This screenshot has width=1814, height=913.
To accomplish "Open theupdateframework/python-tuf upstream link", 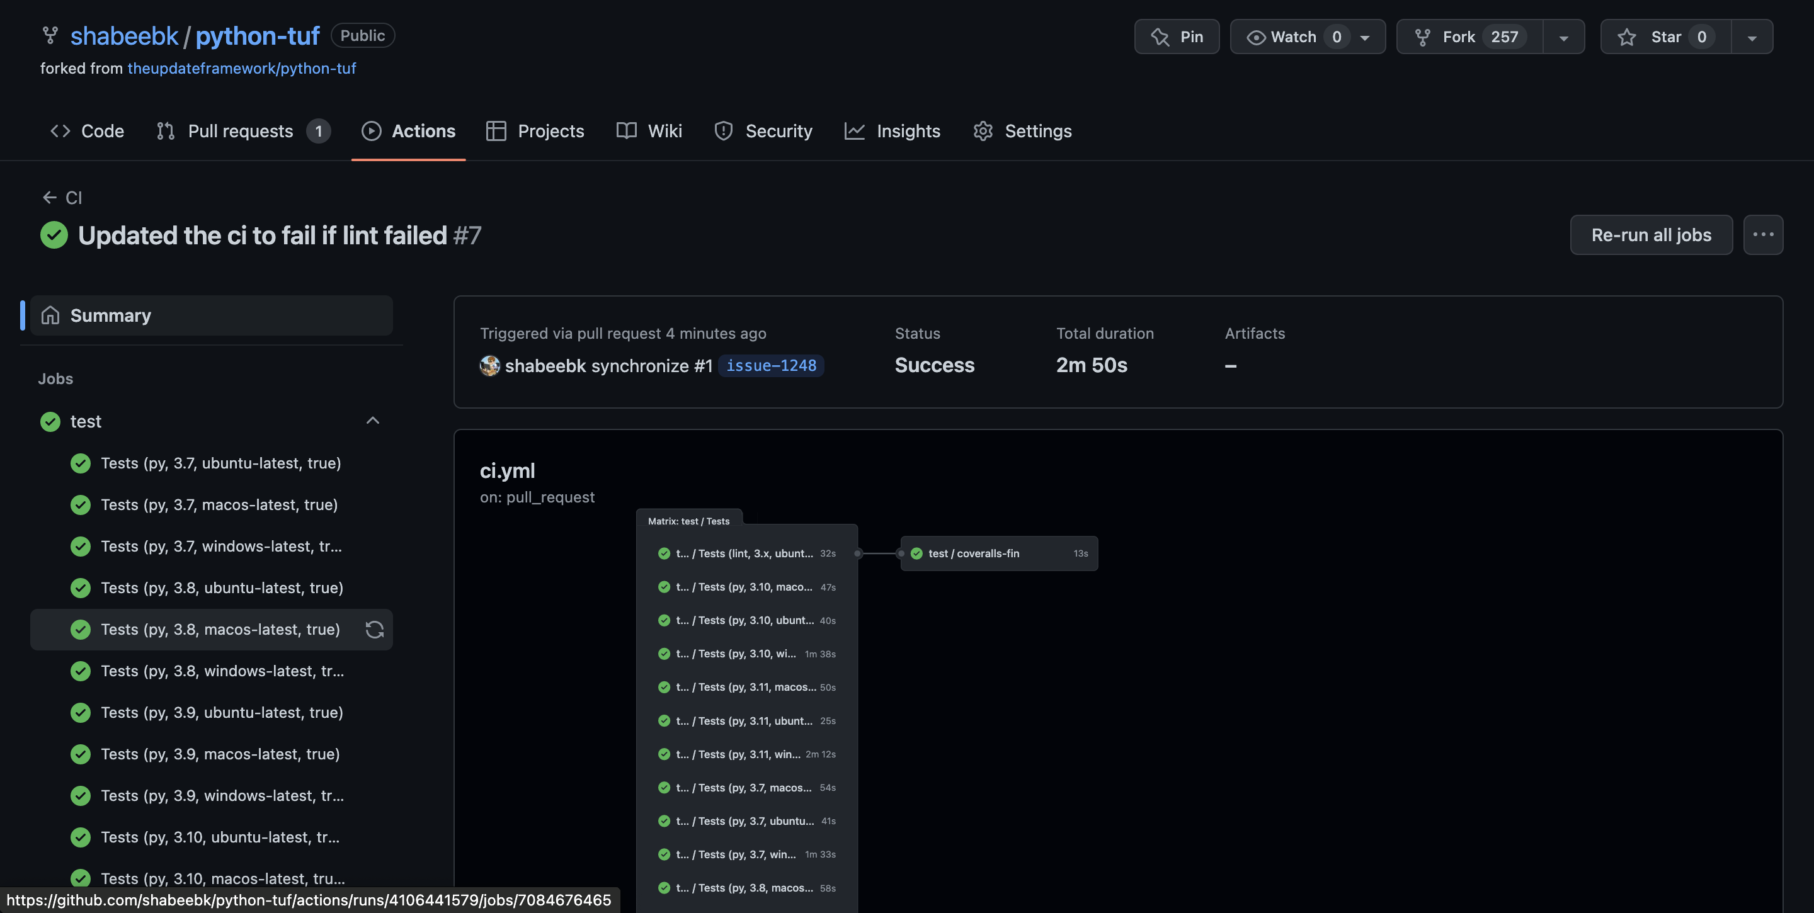I will (241, 68).
